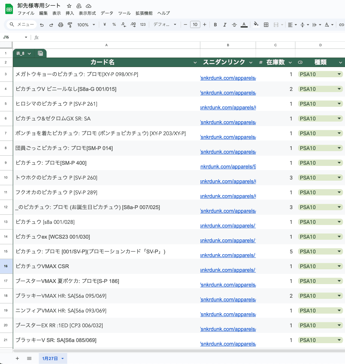Viewport: 345px width, 364px height.
Task: Toggle bold formatting
Action: [x=215, y=25]
